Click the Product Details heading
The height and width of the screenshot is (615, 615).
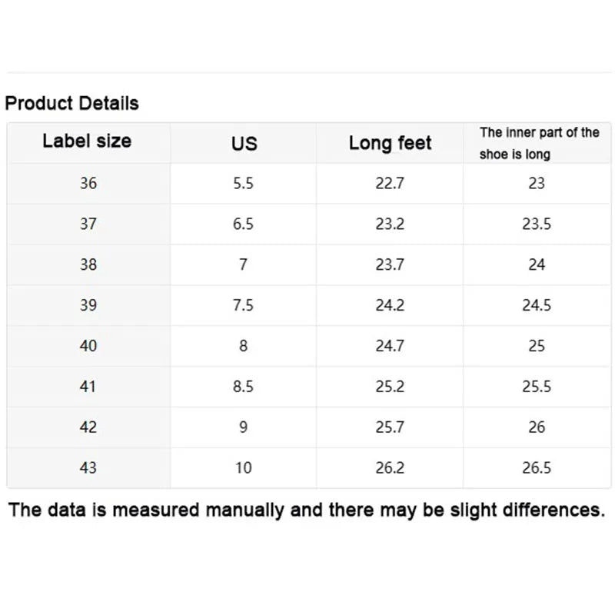(x=71, y=103)
